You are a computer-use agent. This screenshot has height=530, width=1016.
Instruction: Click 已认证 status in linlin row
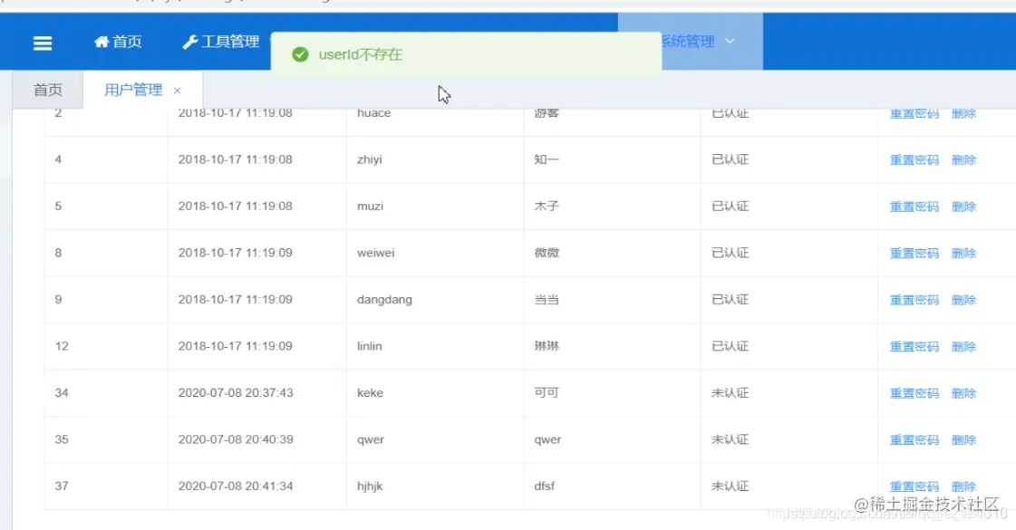[731, 346]
